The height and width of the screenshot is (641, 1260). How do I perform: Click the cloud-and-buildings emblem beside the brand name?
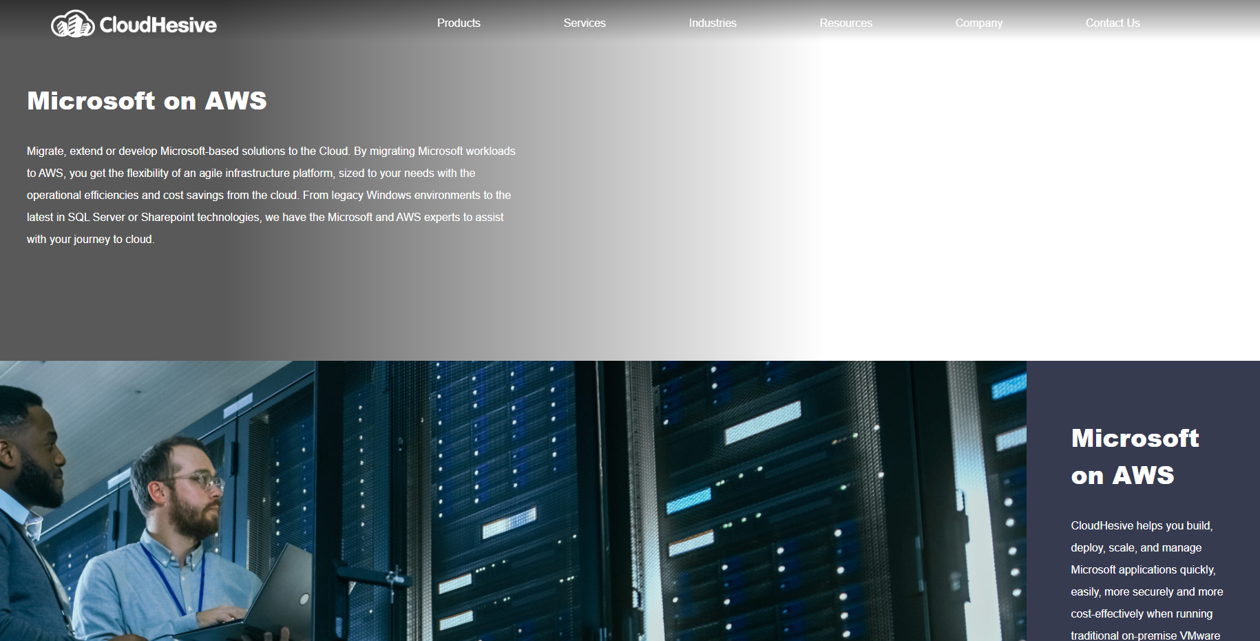click(72, 23)
